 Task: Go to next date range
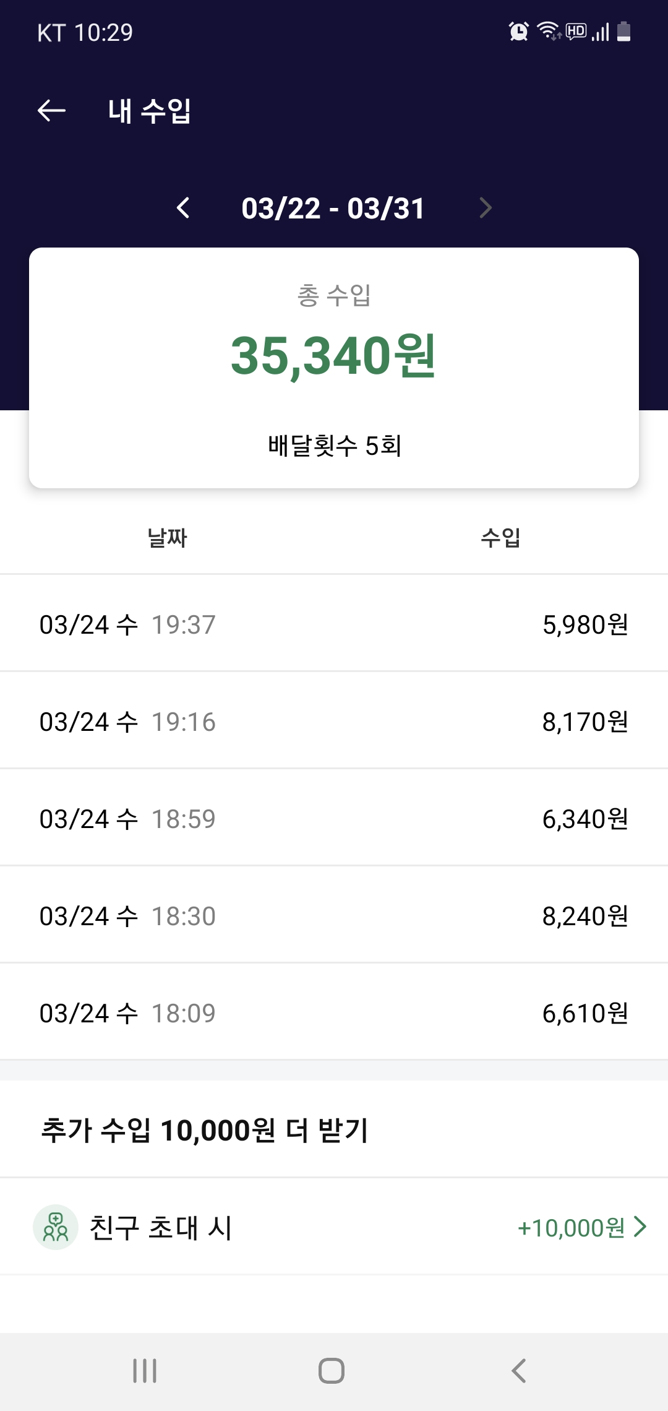(x=486, y=208)
